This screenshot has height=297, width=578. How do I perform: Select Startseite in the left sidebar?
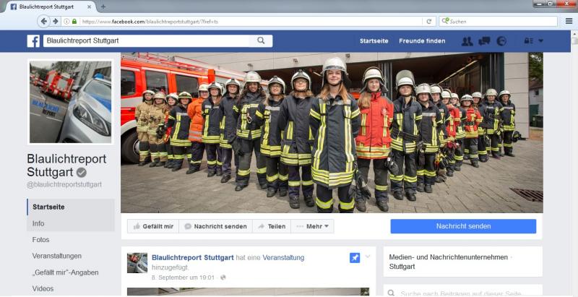coord(70,207)
